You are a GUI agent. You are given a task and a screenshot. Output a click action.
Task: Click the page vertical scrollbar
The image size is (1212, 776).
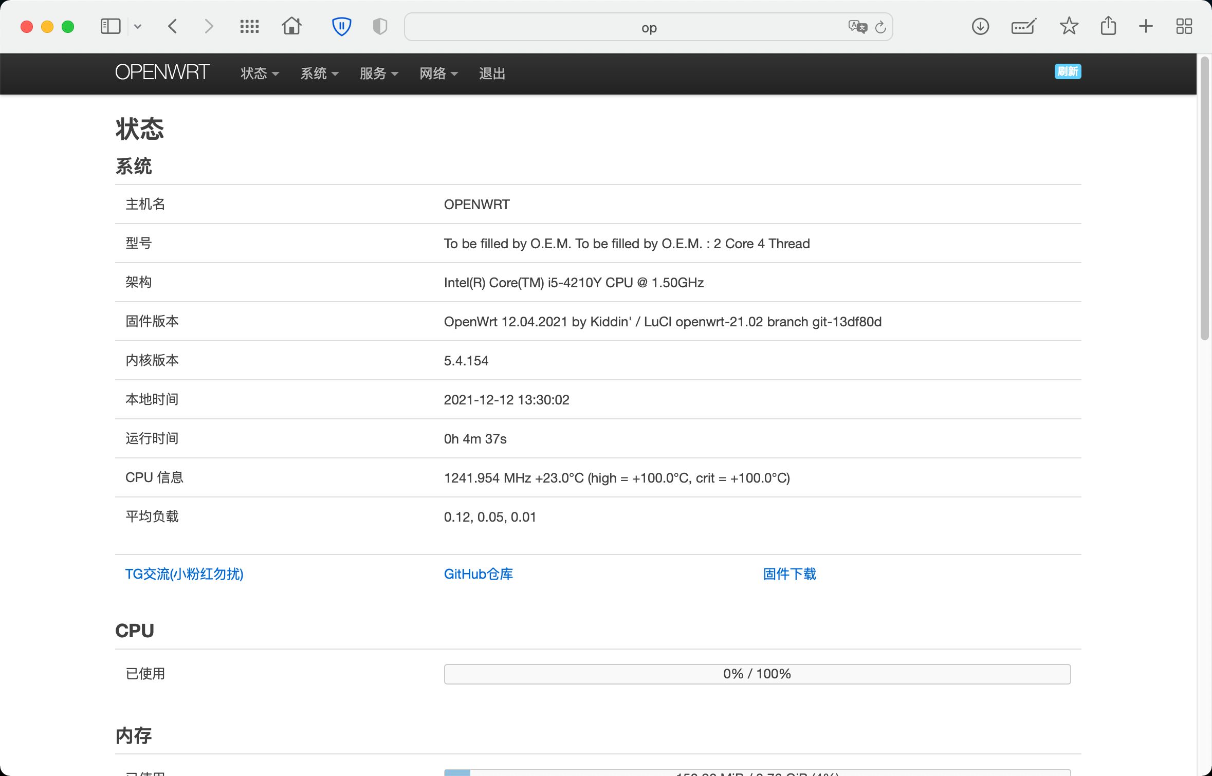[x=1205, y=198]
